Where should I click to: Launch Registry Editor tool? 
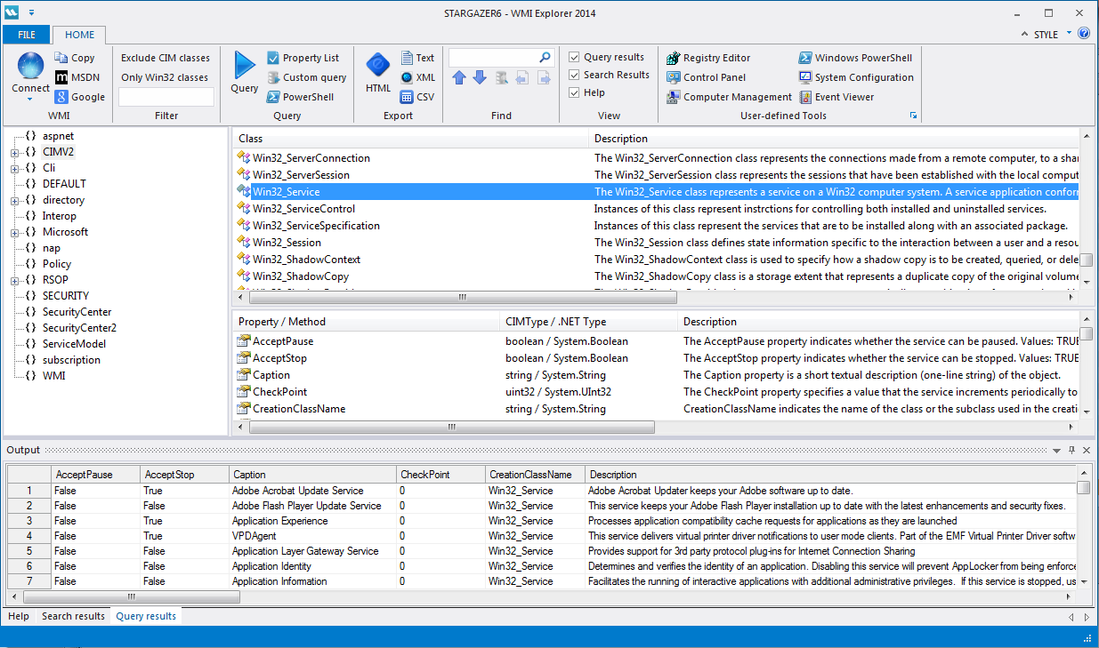(x=709, y=58)
